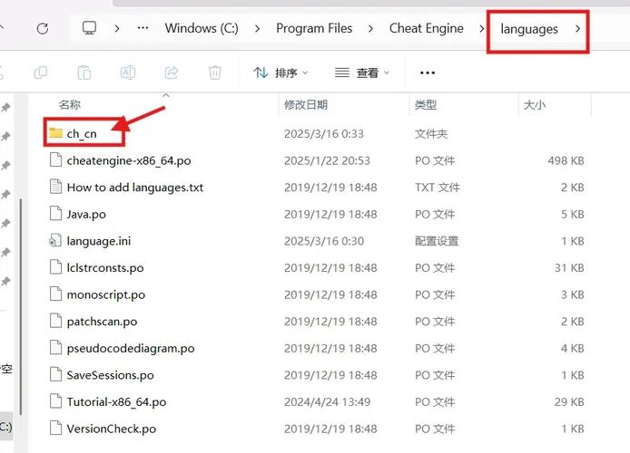Expand the chevron after the This PC icon

coord(117,28)
